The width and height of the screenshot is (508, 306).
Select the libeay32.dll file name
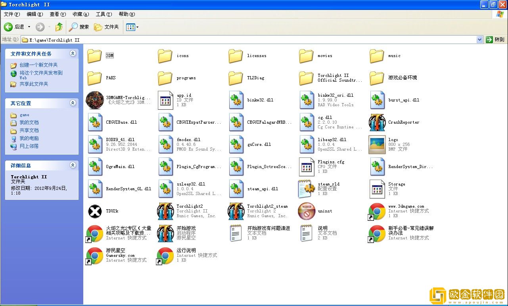332,140
